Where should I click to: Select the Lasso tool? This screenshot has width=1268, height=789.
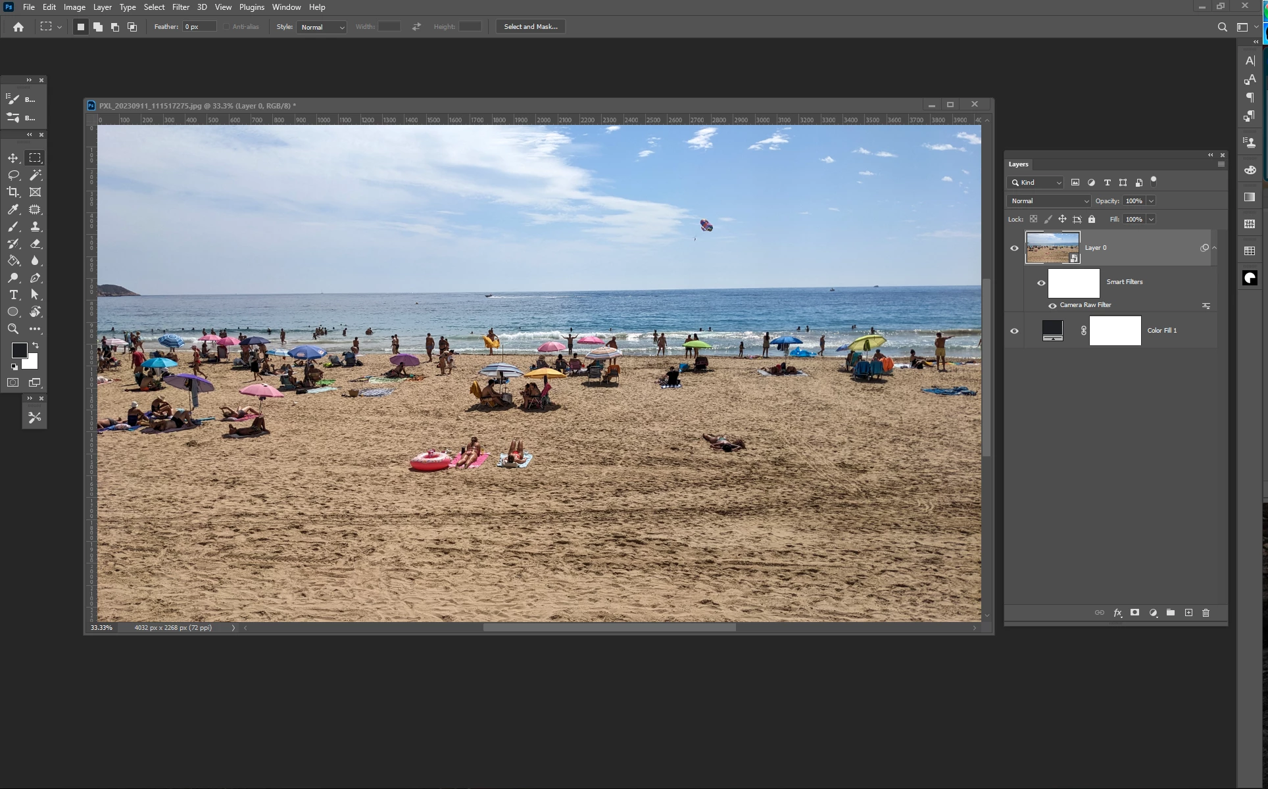click(x=13, y=175)
